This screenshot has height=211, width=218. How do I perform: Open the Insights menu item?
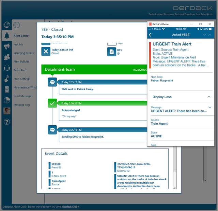point(18,44)
